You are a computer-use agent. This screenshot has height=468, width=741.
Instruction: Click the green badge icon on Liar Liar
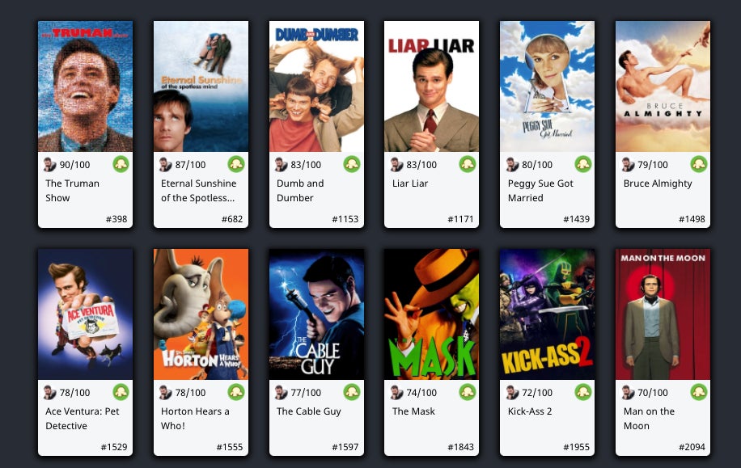point(468,164)
